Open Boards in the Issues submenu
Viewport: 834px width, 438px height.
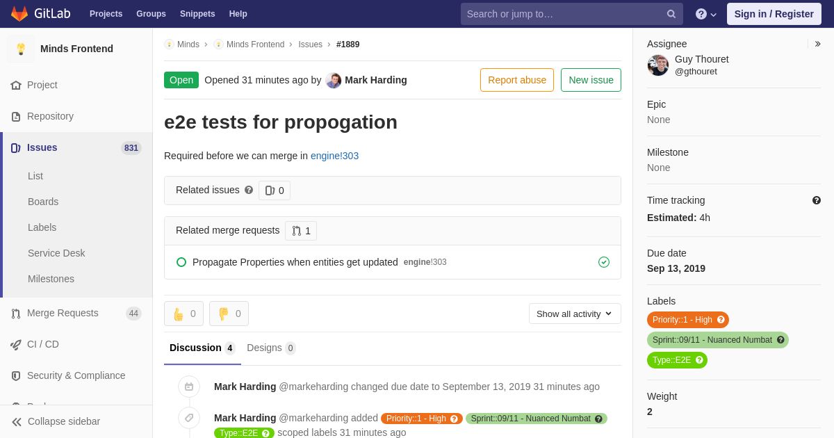click(x=43, y=202)
